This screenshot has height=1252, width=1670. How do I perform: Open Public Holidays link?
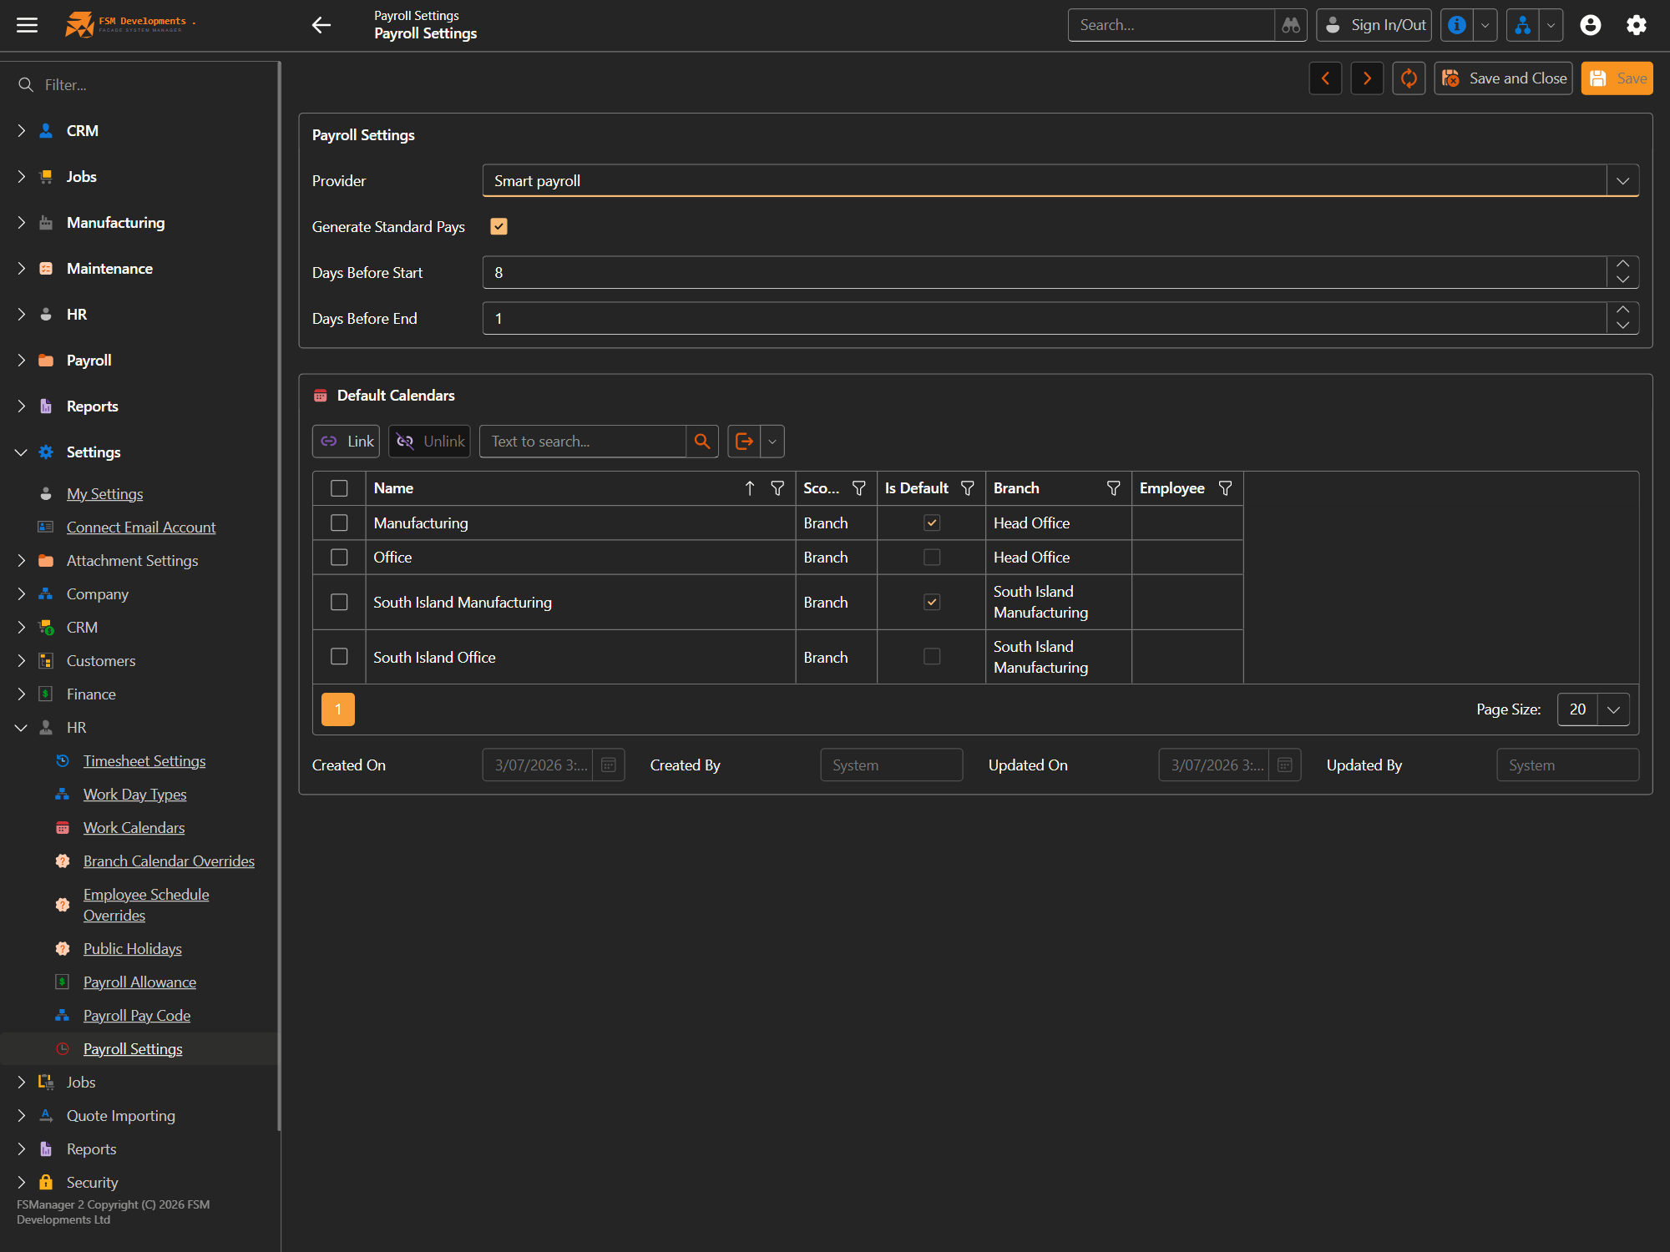pos(132,949)
